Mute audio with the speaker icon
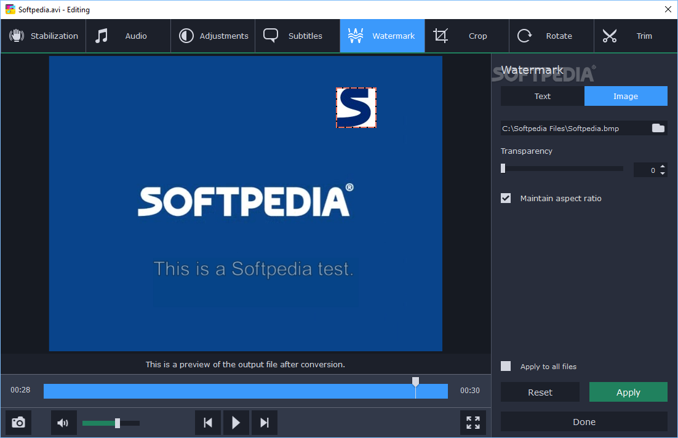Screen dimensions: 678x438 (x=63, y=423)
